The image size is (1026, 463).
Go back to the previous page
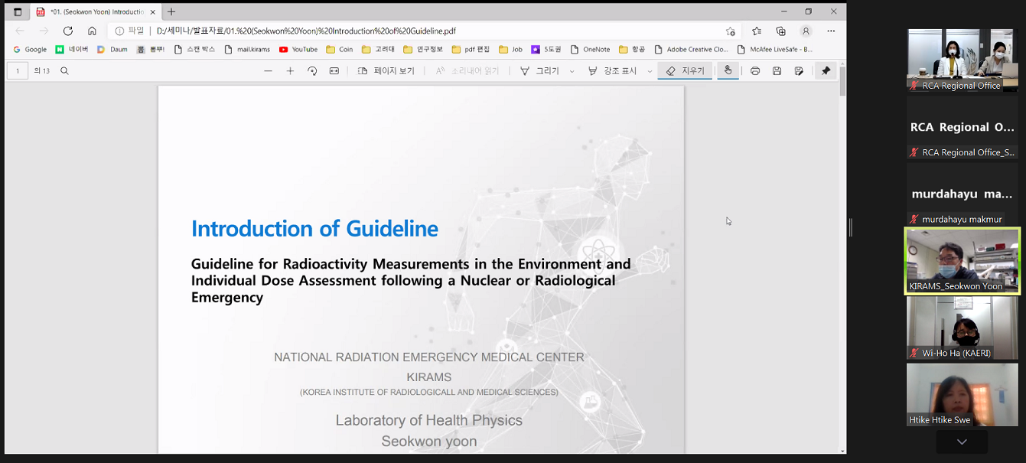20,31
